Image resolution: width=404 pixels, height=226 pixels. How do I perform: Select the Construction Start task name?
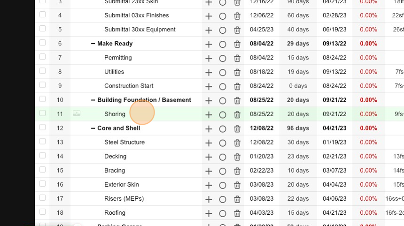pyautogui.click(x=129, y=86)
